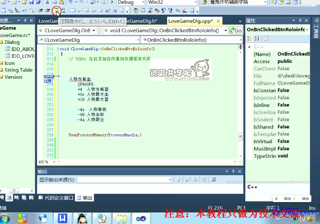Select Dialog folder in resource tree
This screenshot has width=320, height=224.
[x=12, y=42]
